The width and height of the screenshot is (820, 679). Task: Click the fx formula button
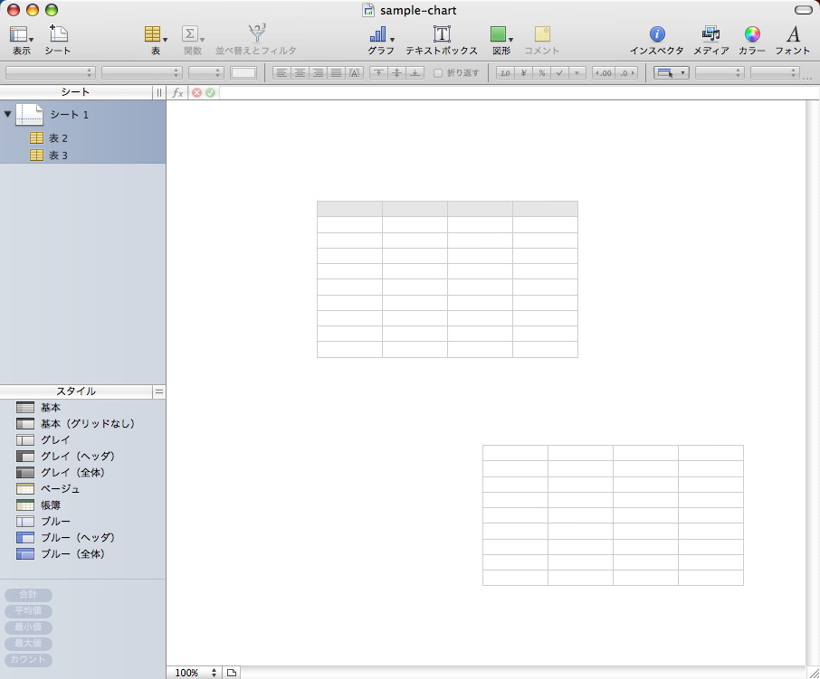tap(177, 93)
